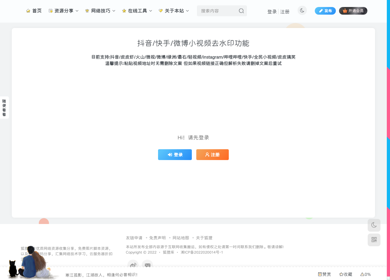Viewport: 390px width, 280px height.
Task: Click the email contact icon in footer
Action: pyautogui.click(x=147, y=265)
